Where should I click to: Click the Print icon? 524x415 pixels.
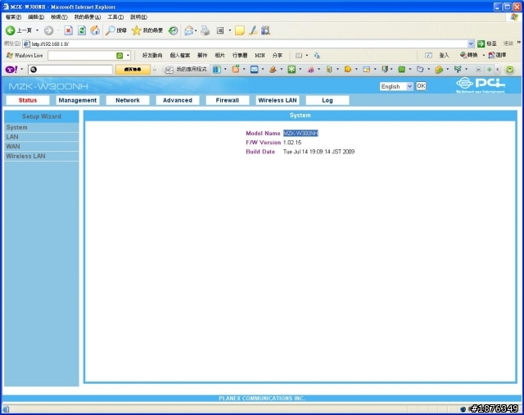(x=206, y=30)
